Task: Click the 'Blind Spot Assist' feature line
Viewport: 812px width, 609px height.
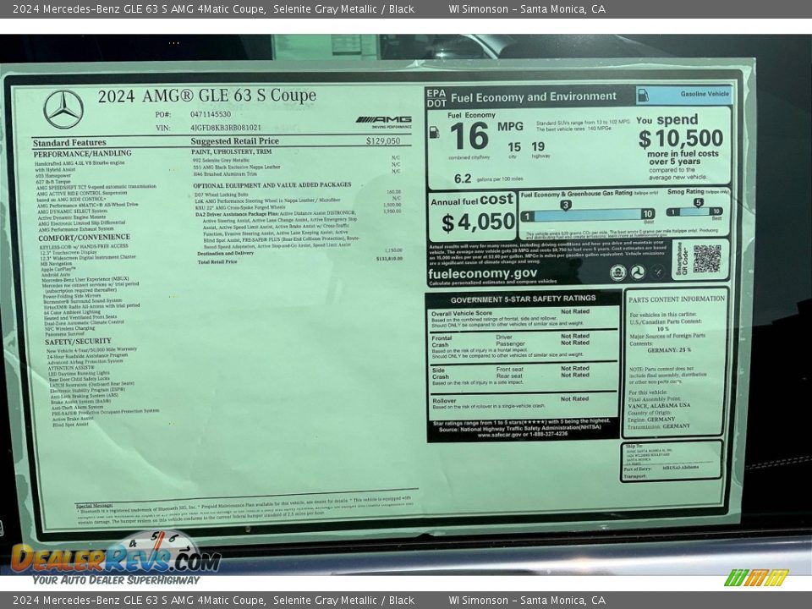Action: click(70, 425)
